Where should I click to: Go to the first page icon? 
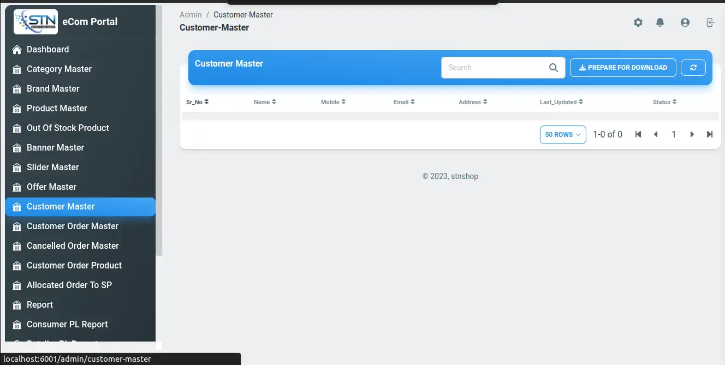638,134
